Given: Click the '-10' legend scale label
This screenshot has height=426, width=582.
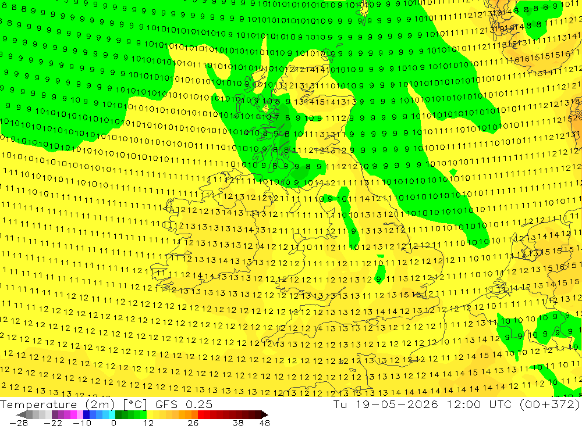Looking at the screenshot, I should click(82, 423).
